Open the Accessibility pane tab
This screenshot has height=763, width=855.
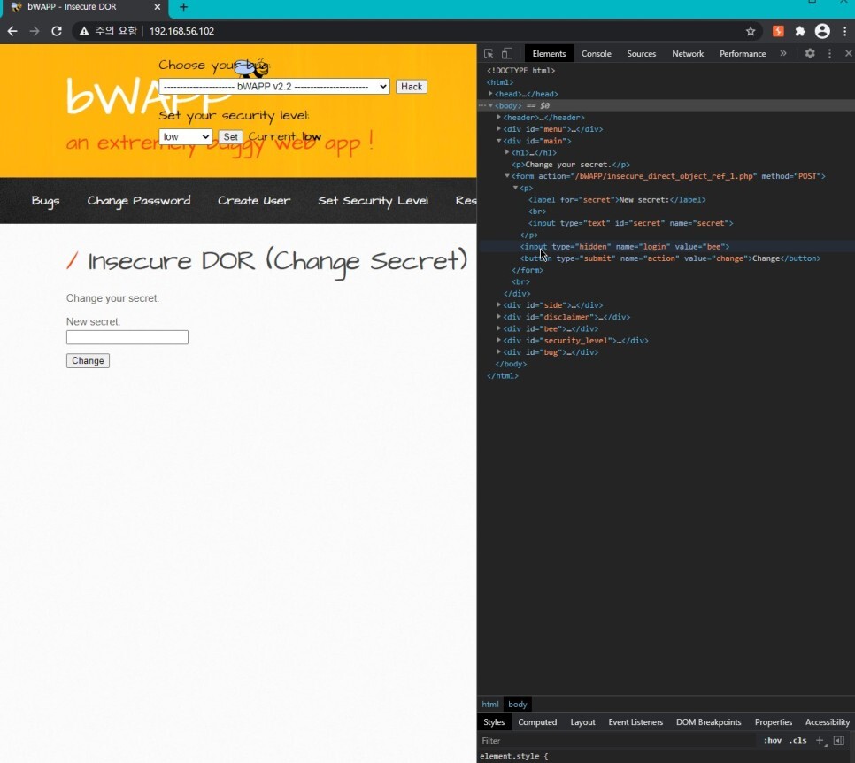point(828,721)
